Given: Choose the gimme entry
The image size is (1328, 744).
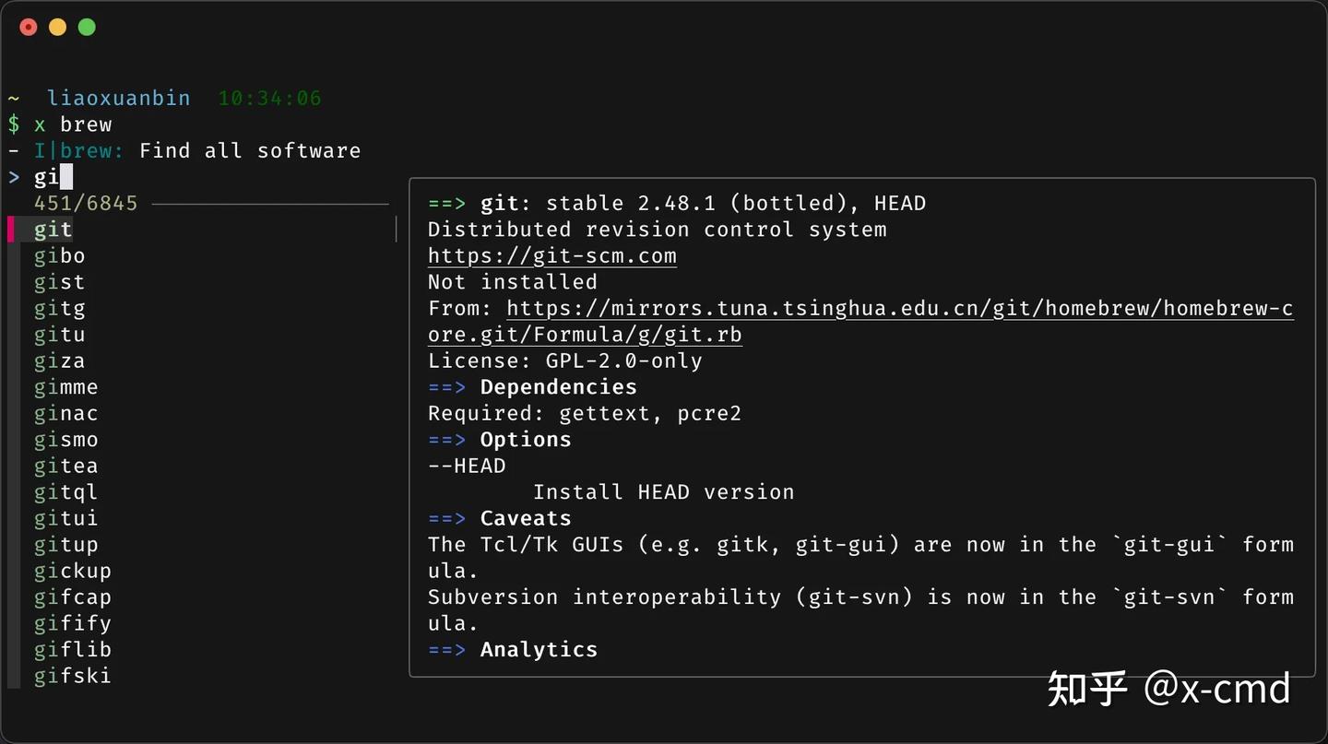Looking at the screenshot, I should [x=65, y=387].
